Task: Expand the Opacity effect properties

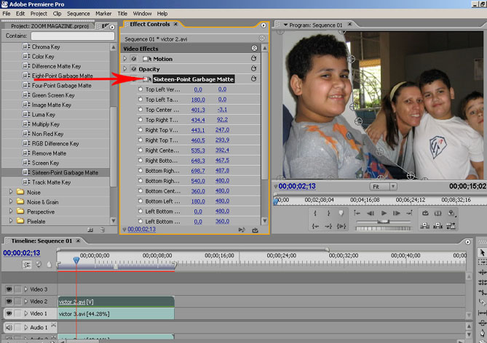Action: (x=124, y=69)
